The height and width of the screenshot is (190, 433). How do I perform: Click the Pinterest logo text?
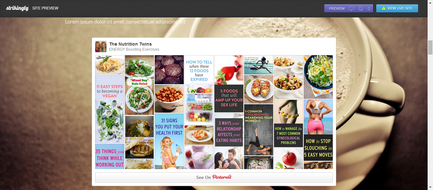(222, 177)
